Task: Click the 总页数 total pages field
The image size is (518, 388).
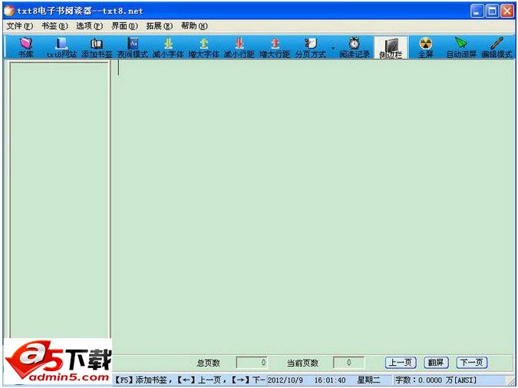Action: [x=252, y=363]
